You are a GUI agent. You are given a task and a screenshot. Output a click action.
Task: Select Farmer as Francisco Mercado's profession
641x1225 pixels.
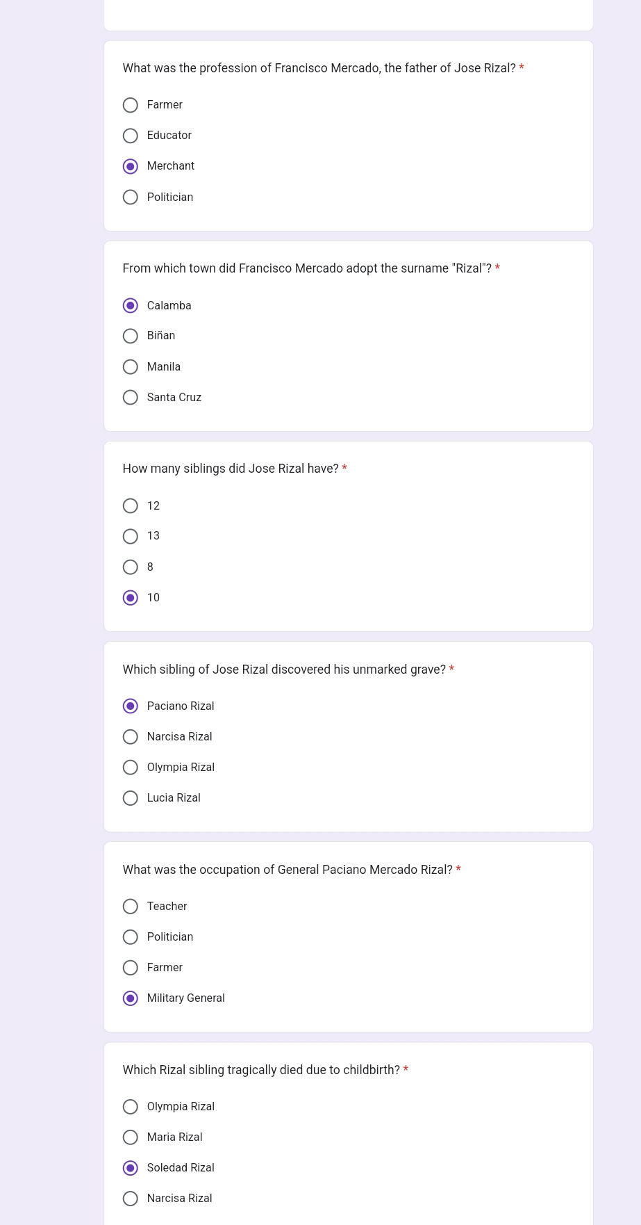click(131, 105)
